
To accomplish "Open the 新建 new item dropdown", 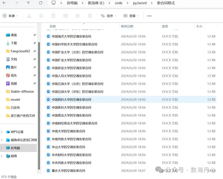I will click(x=10, y=16).
